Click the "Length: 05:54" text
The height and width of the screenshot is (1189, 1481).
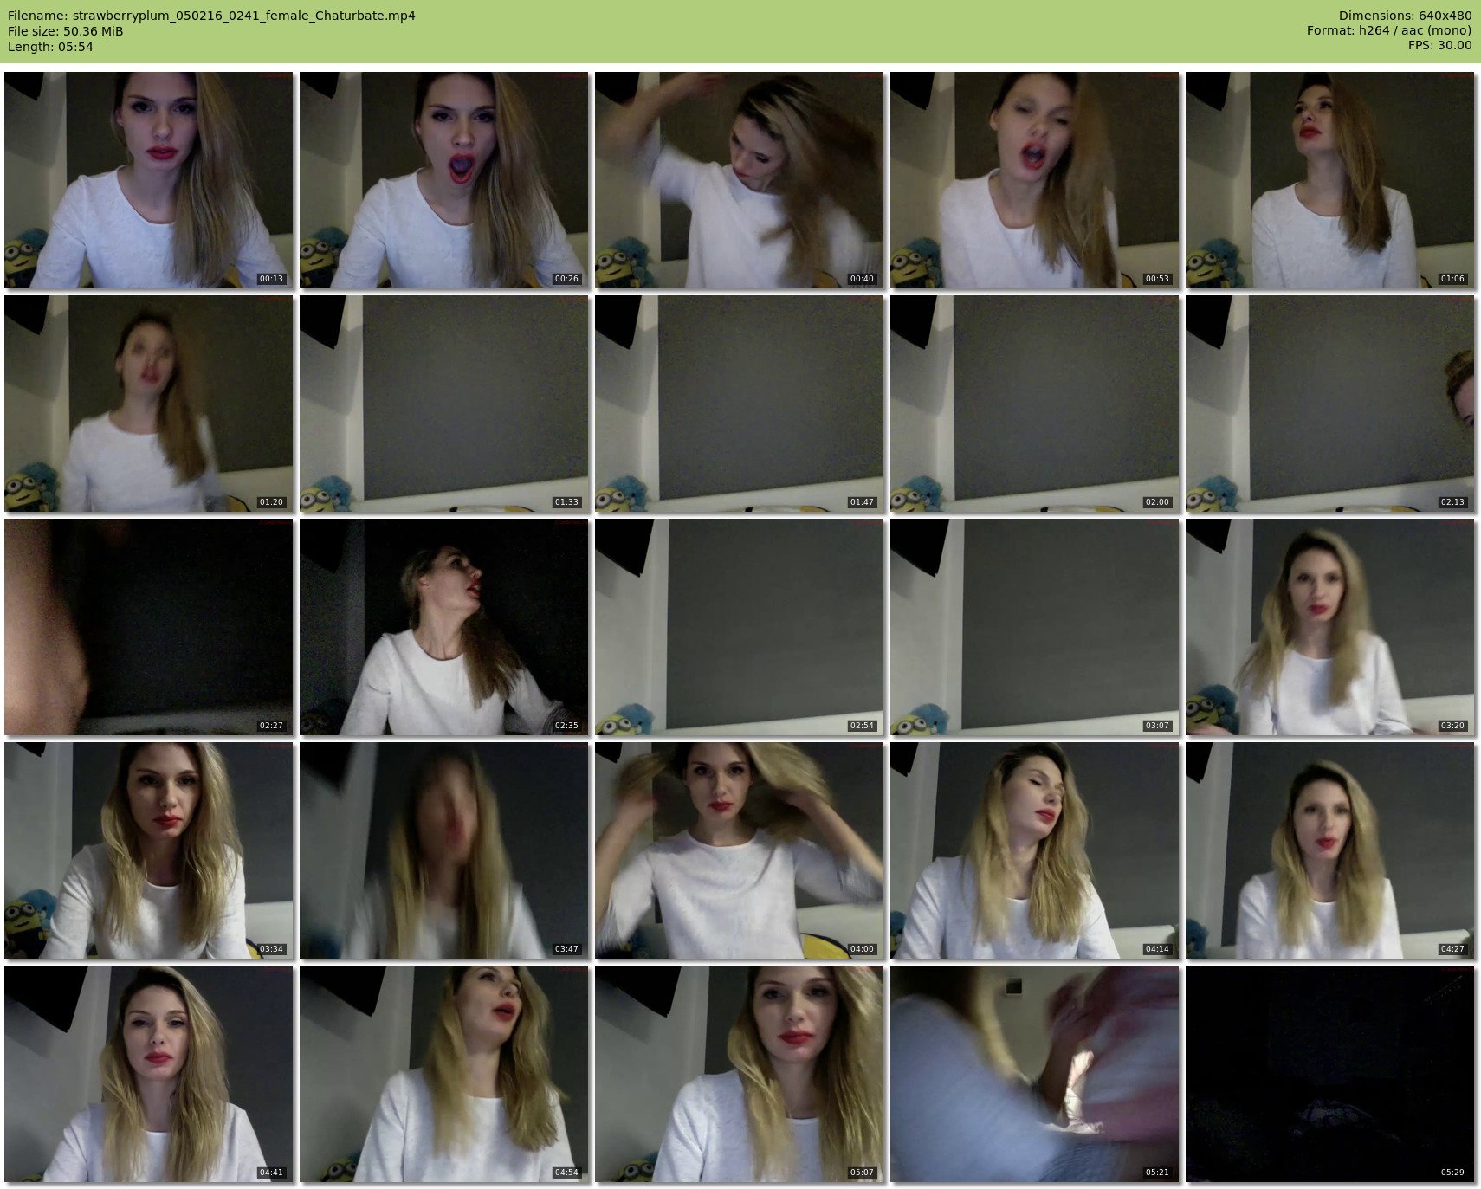(x=50, y=47)
